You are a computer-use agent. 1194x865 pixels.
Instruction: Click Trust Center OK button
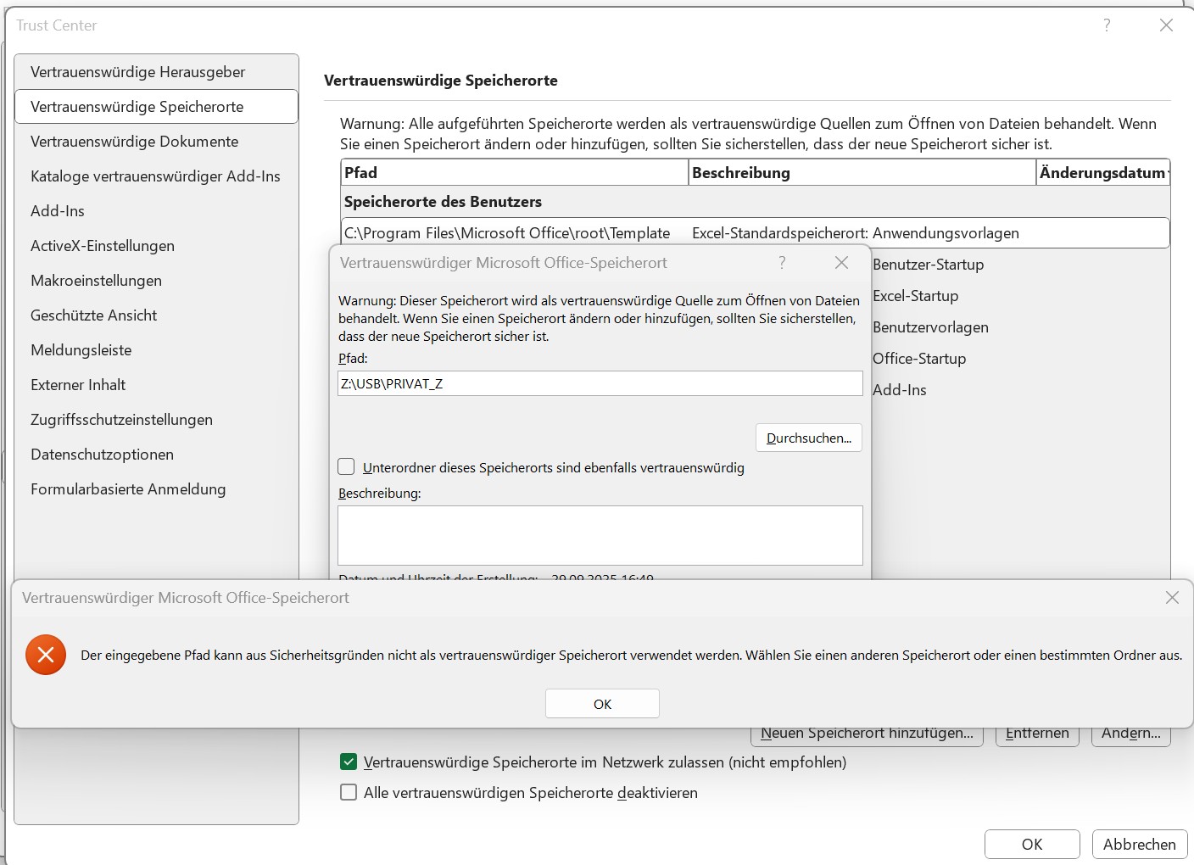tap(1032, 844)
